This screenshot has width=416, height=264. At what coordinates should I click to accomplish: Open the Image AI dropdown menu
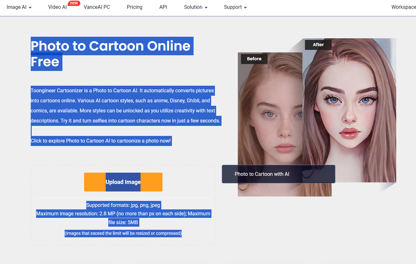(19, 7)
